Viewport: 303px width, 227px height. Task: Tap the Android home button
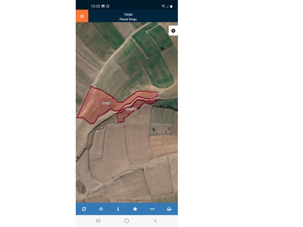click(127, 221)
